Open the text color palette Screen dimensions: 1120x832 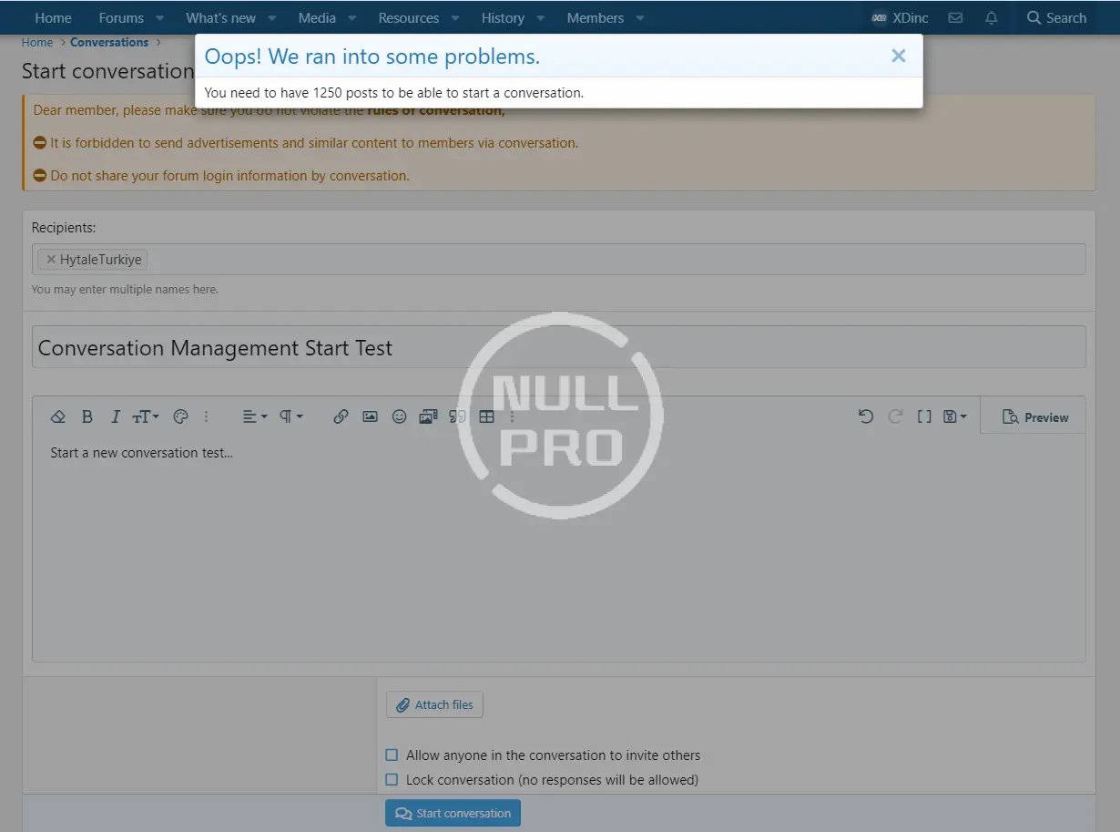point(180,416)
